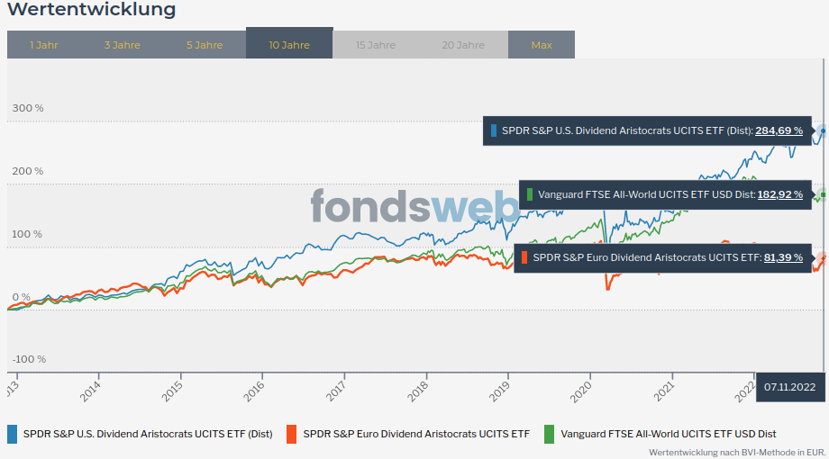Open the 284,69 % performance link in tooltip
829x459 pixels.
click(x=779, y=130)
